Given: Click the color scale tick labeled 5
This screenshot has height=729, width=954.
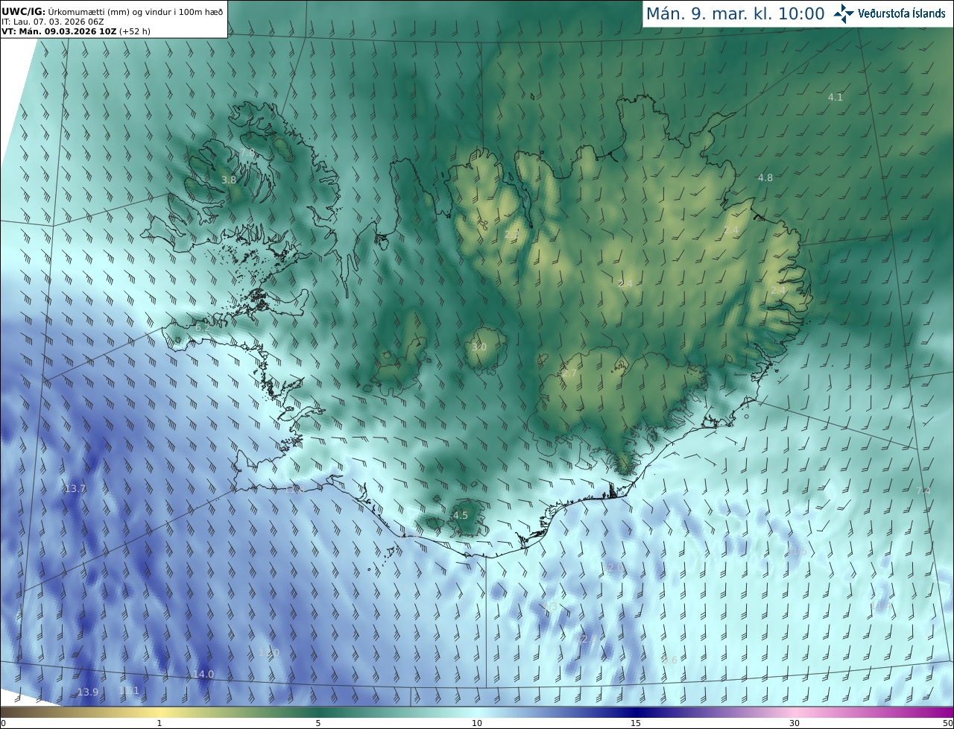Looking at the screenshot, I should 318,723.
